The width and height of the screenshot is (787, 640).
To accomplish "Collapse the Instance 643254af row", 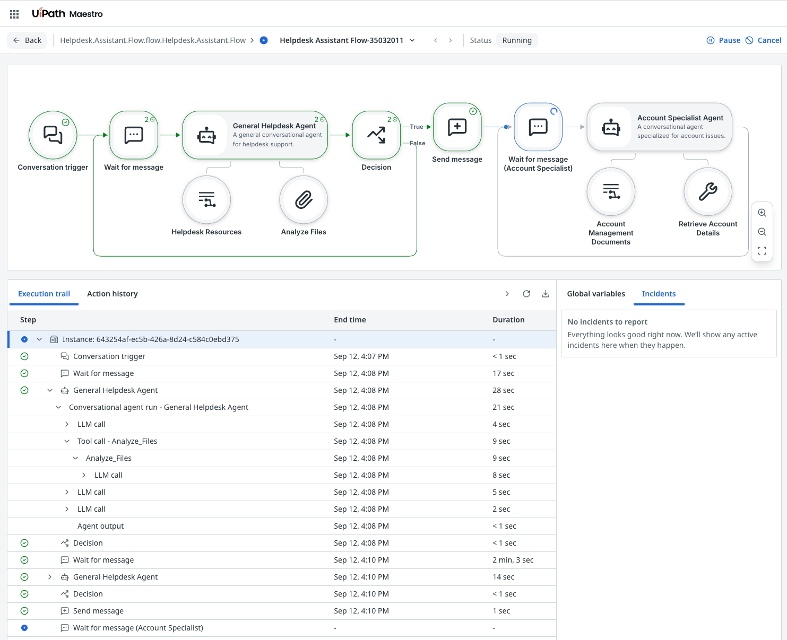I will click(39, 339).
